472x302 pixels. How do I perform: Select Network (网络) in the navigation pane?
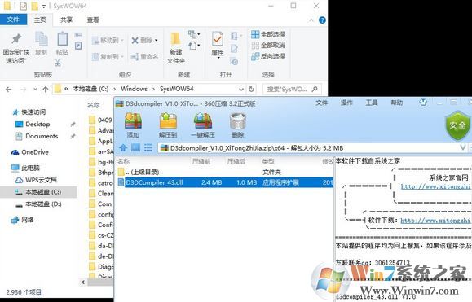click(x=23, y=220)
